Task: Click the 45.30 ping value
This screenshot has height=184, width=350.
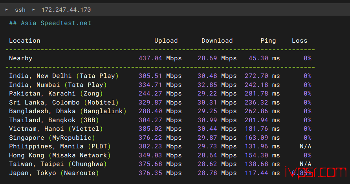Action: 258,58
